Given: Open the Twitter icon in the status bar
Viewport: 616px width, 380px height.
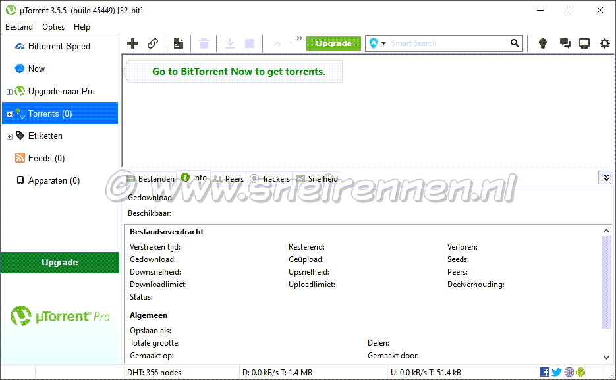Looking at the screenshot, I should (557, 372).
